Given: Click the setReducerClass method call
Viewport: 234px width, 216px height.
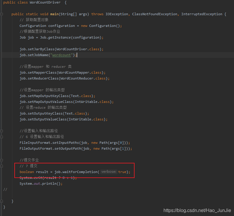Looking at the screenshot, I should pos(43,78).
